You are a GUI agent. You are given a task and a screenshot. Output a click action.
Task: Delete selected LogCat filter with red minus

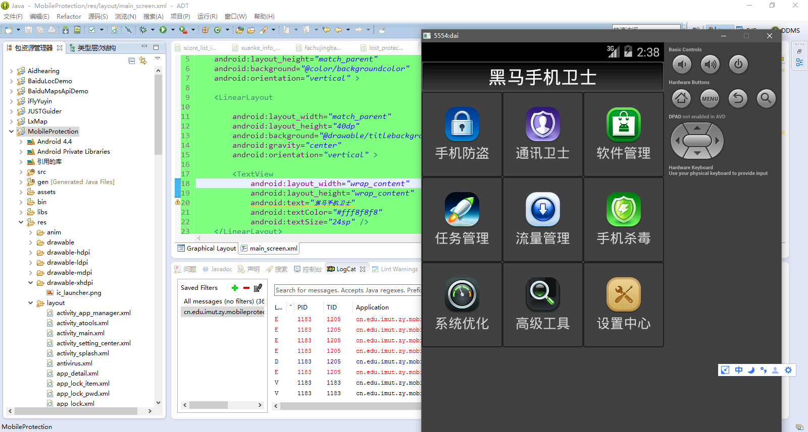(246, 288)
